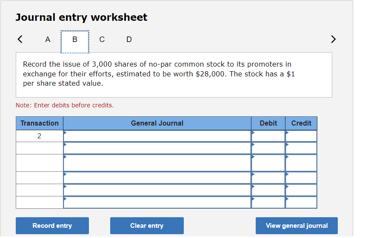
Task: Click Credit cell in transaction 2 row
Action: [301, 136]
